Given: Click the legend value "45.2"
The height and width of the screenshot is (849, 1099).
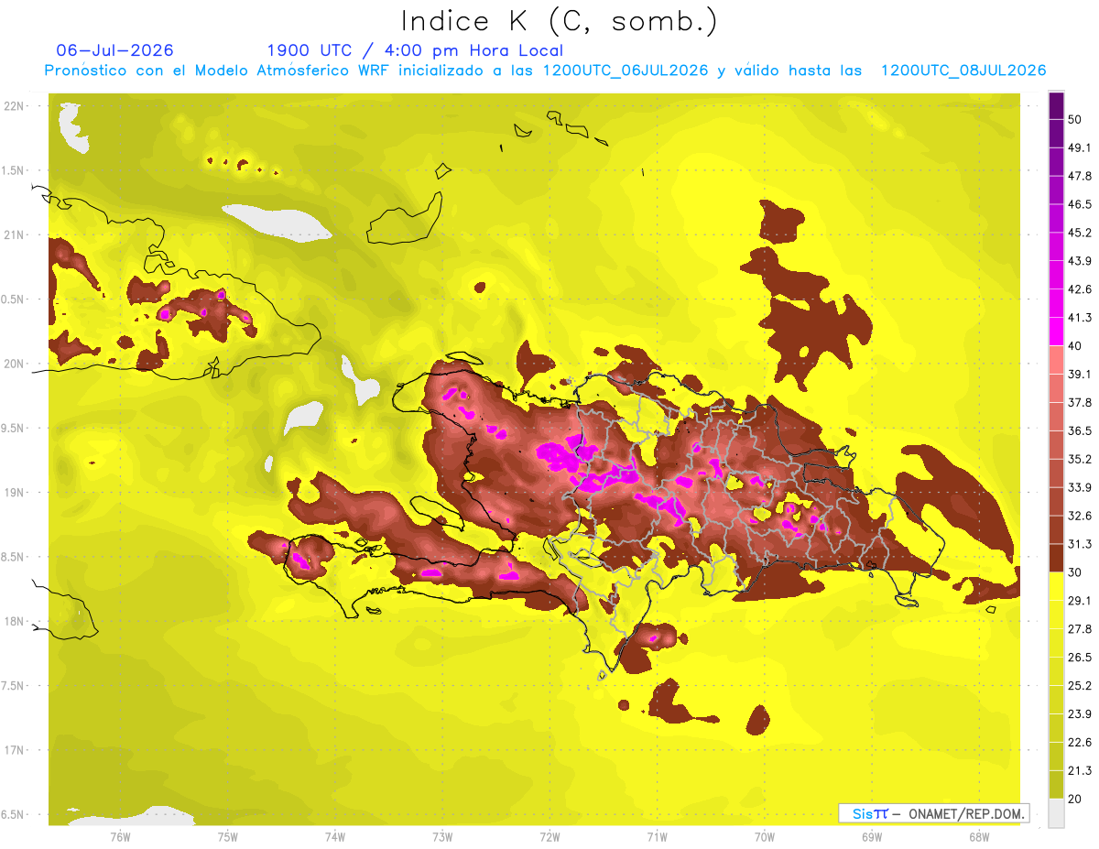Looking at the screenshot, I should 1080,233.
